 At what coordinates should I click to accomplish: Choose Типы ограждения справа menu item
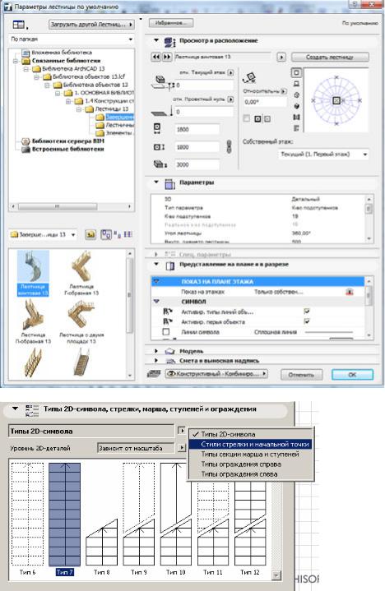click(251, 464)
